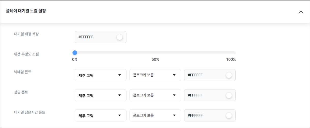Click the 대기열 남은시간 폰트 hex field
310x128 pixels.
click(x=204, y=115)
